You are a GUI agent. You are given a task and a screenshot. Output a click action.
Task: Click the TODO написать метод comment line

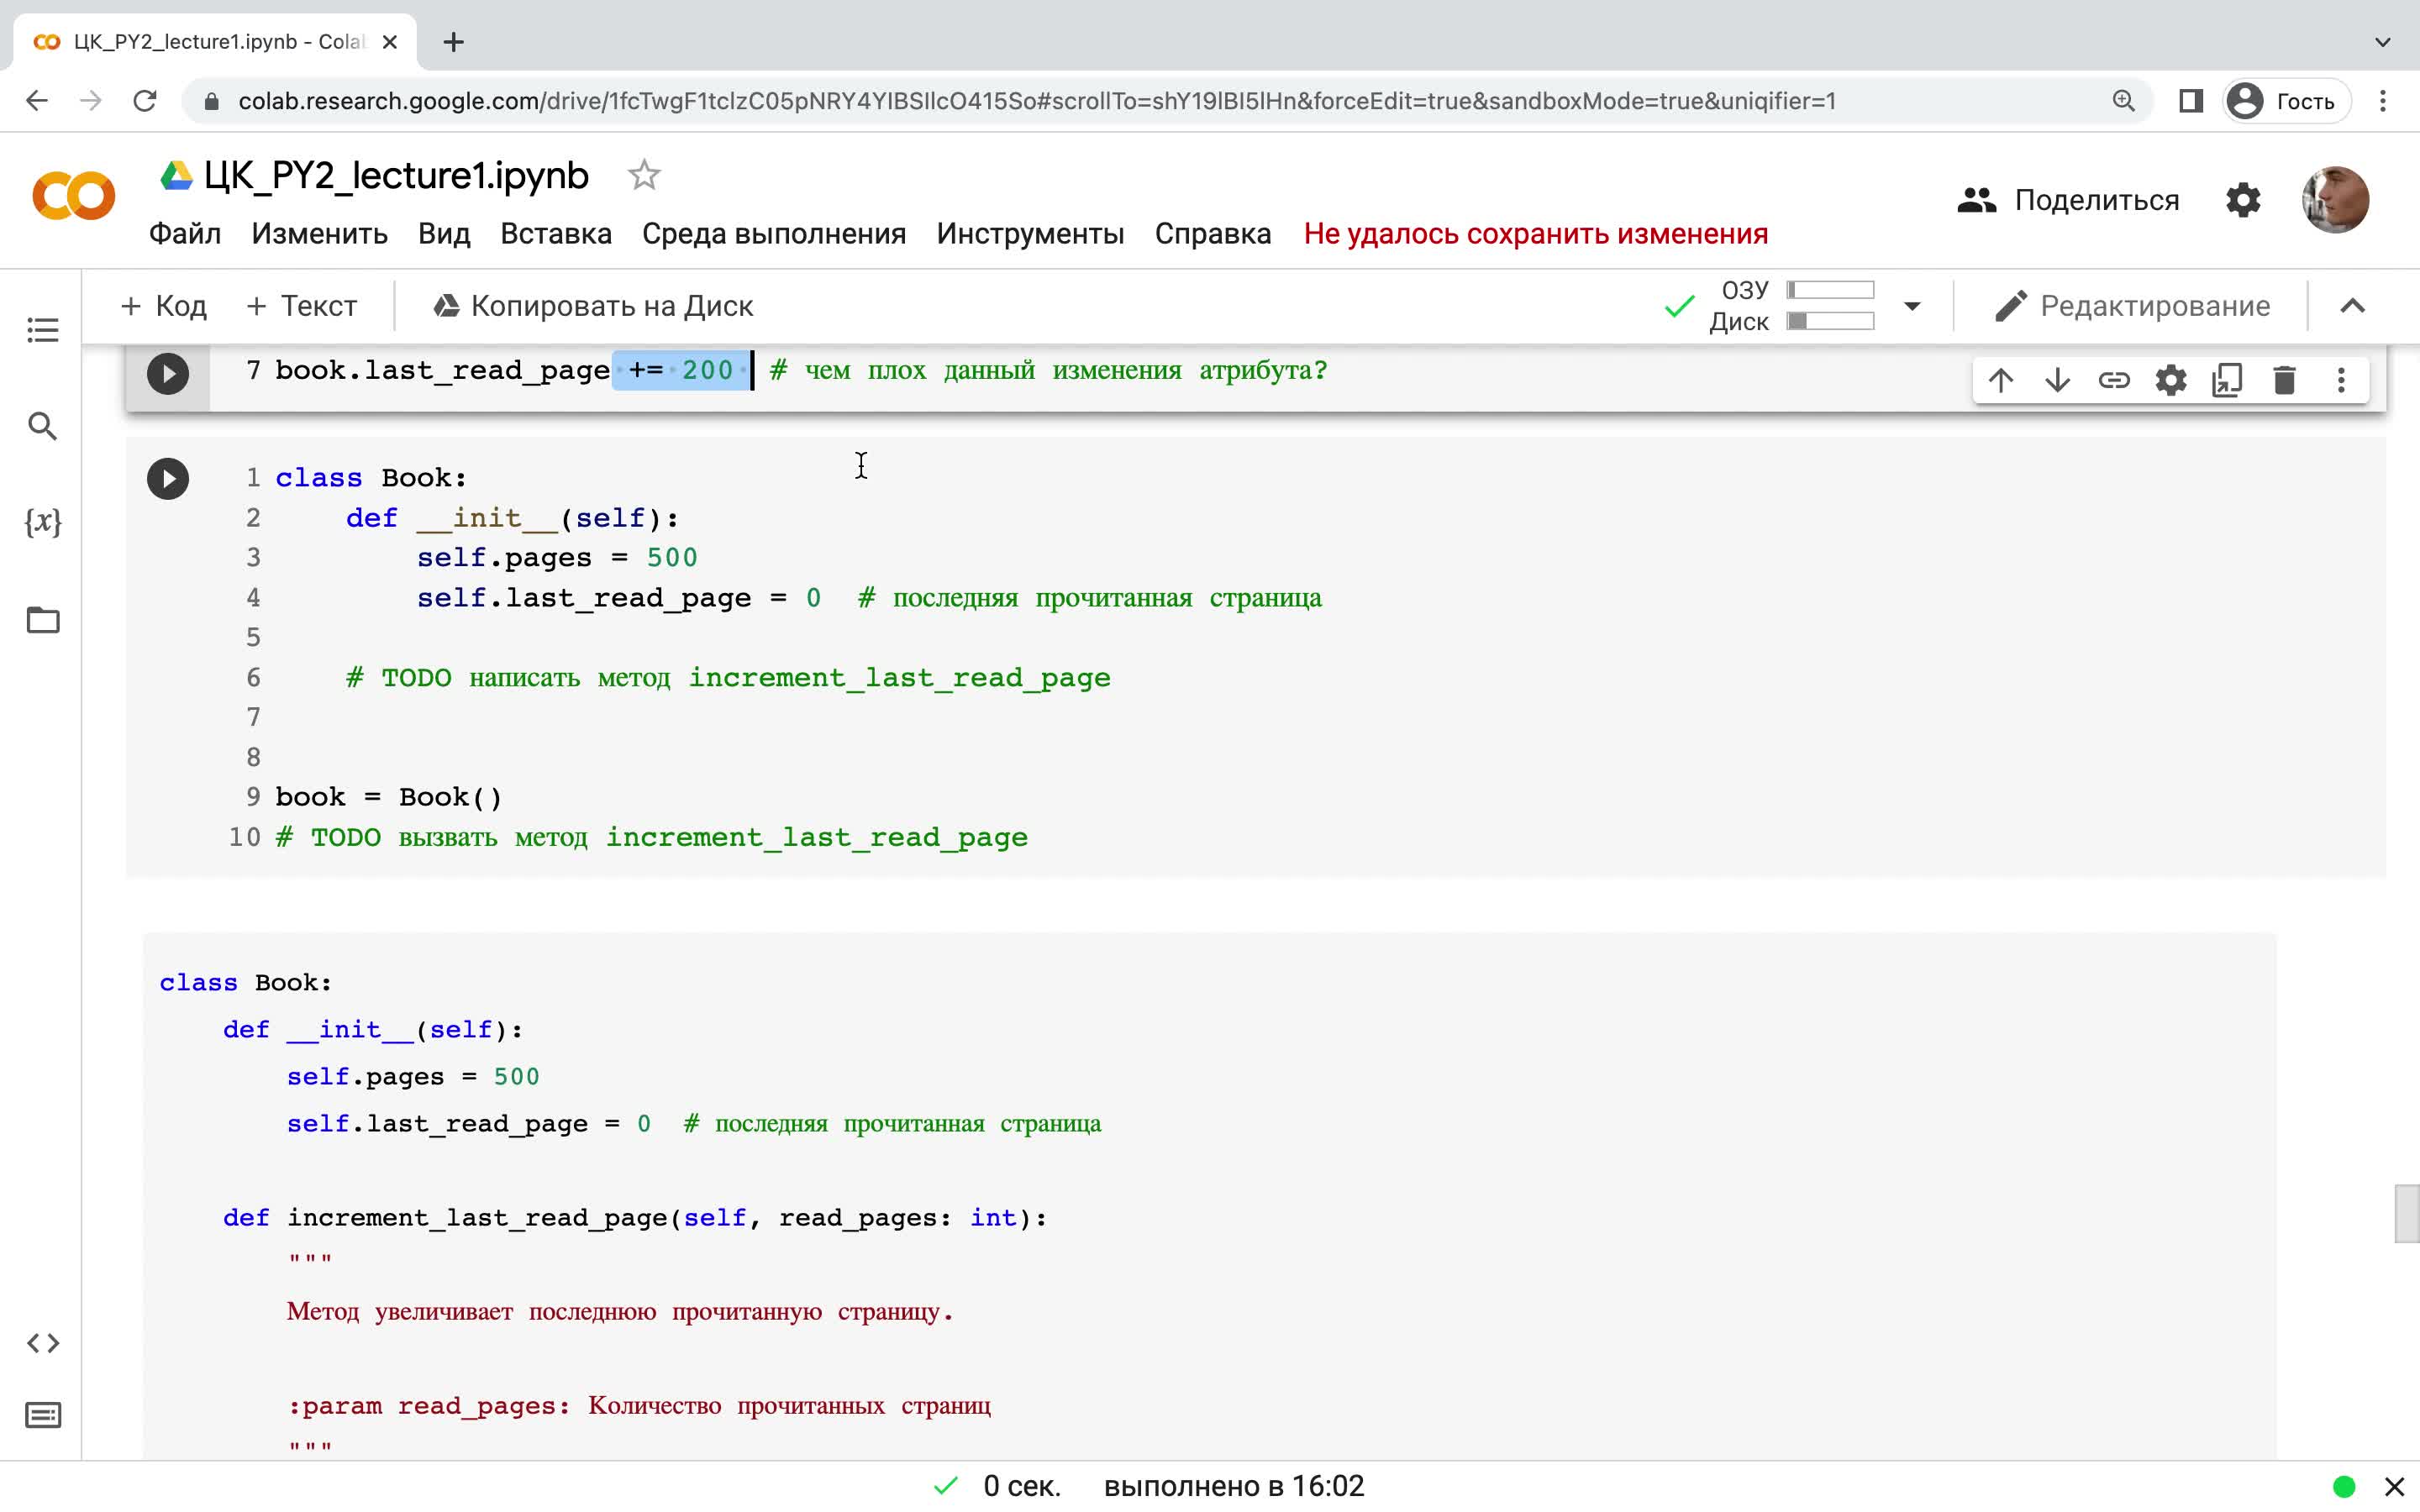(x=728, y=678)
